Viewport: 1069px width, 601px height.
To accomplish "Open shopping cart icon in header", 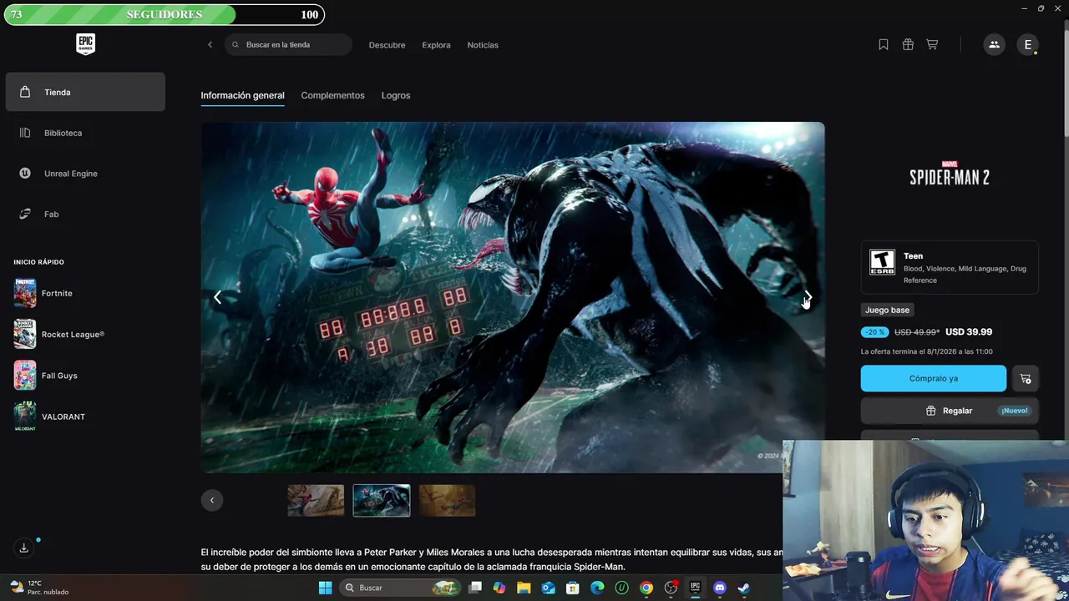I will [x=932, y=45].
